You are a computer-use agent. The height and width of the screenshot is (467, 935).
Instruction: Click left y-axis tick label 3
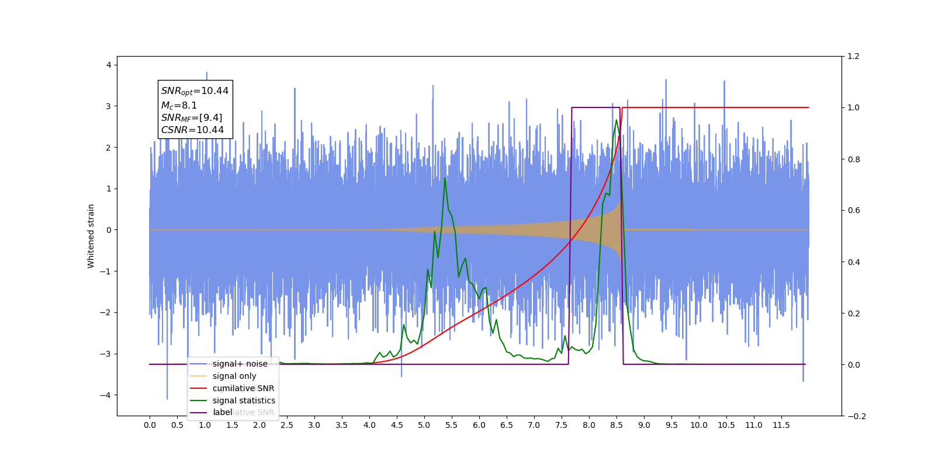click(109, 106)
